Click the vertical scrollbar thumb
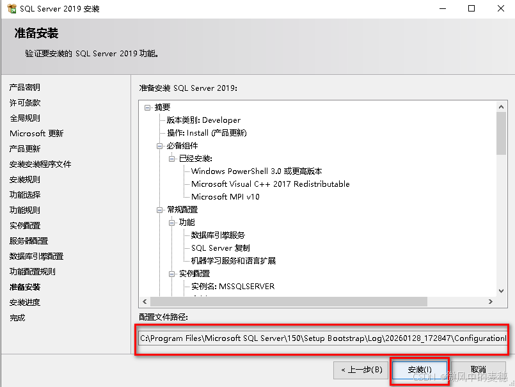 501,133
